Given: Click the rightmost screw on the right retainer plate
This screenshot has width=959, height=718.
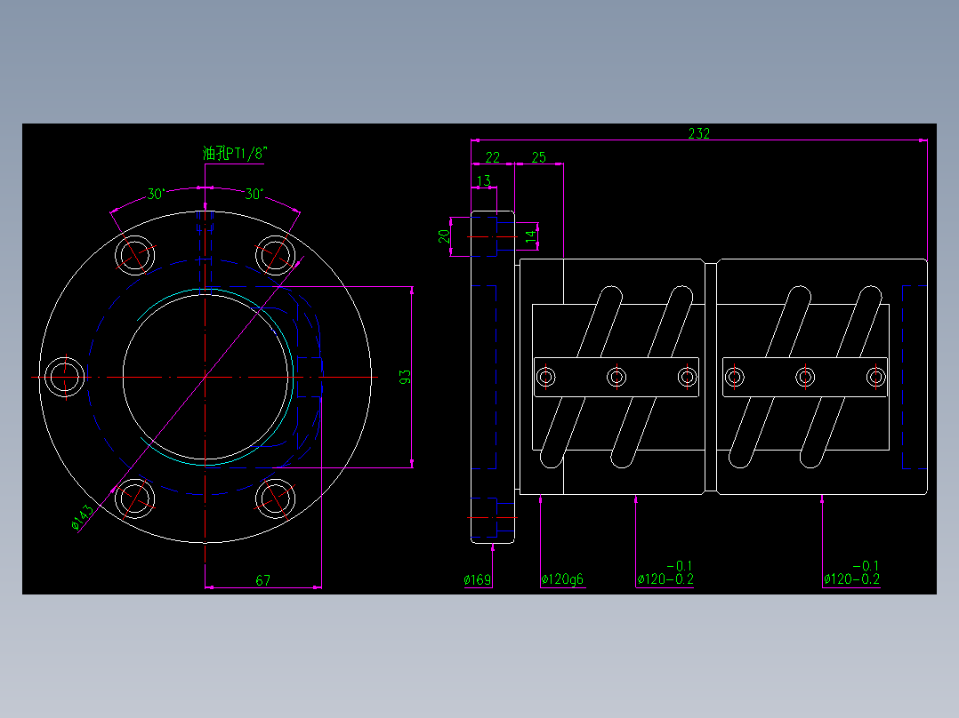Looking at the screenshot, I should pos(875,377).
